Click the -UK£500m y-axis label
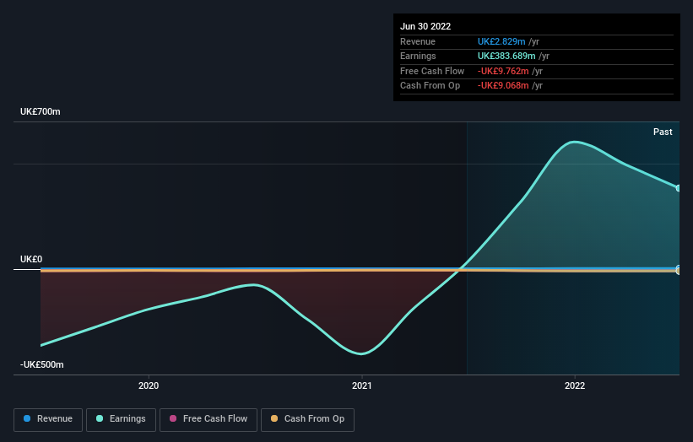Viewport: 693px width, 442px height. point(42,364)
